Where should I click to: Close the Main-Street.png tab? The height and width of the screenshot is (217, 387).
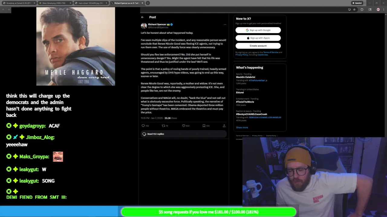click(70, 3)
